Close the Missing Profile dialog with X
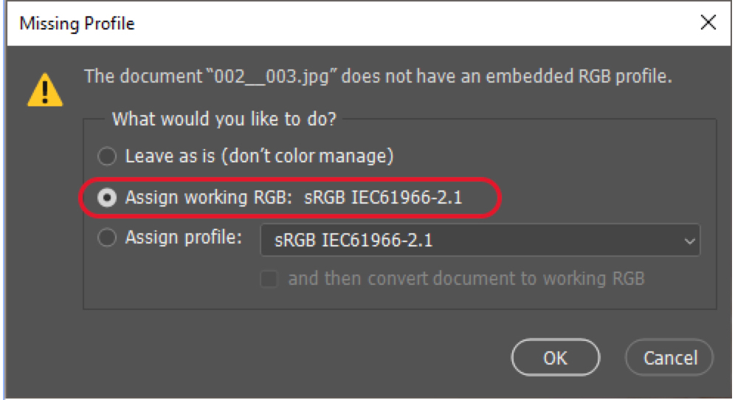735x400 pixels. tap(708, 22)
